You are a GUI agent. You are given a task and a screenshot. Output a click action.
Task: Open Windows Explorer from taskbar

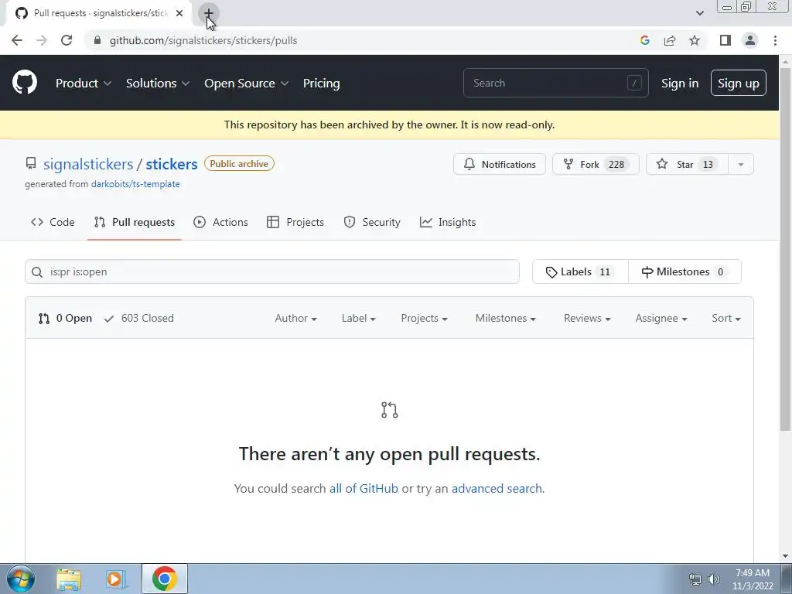click(69, 579)
